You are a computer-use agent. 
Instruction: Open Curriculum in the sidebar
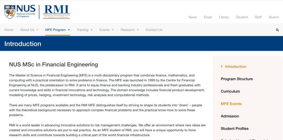coord(230,91)
